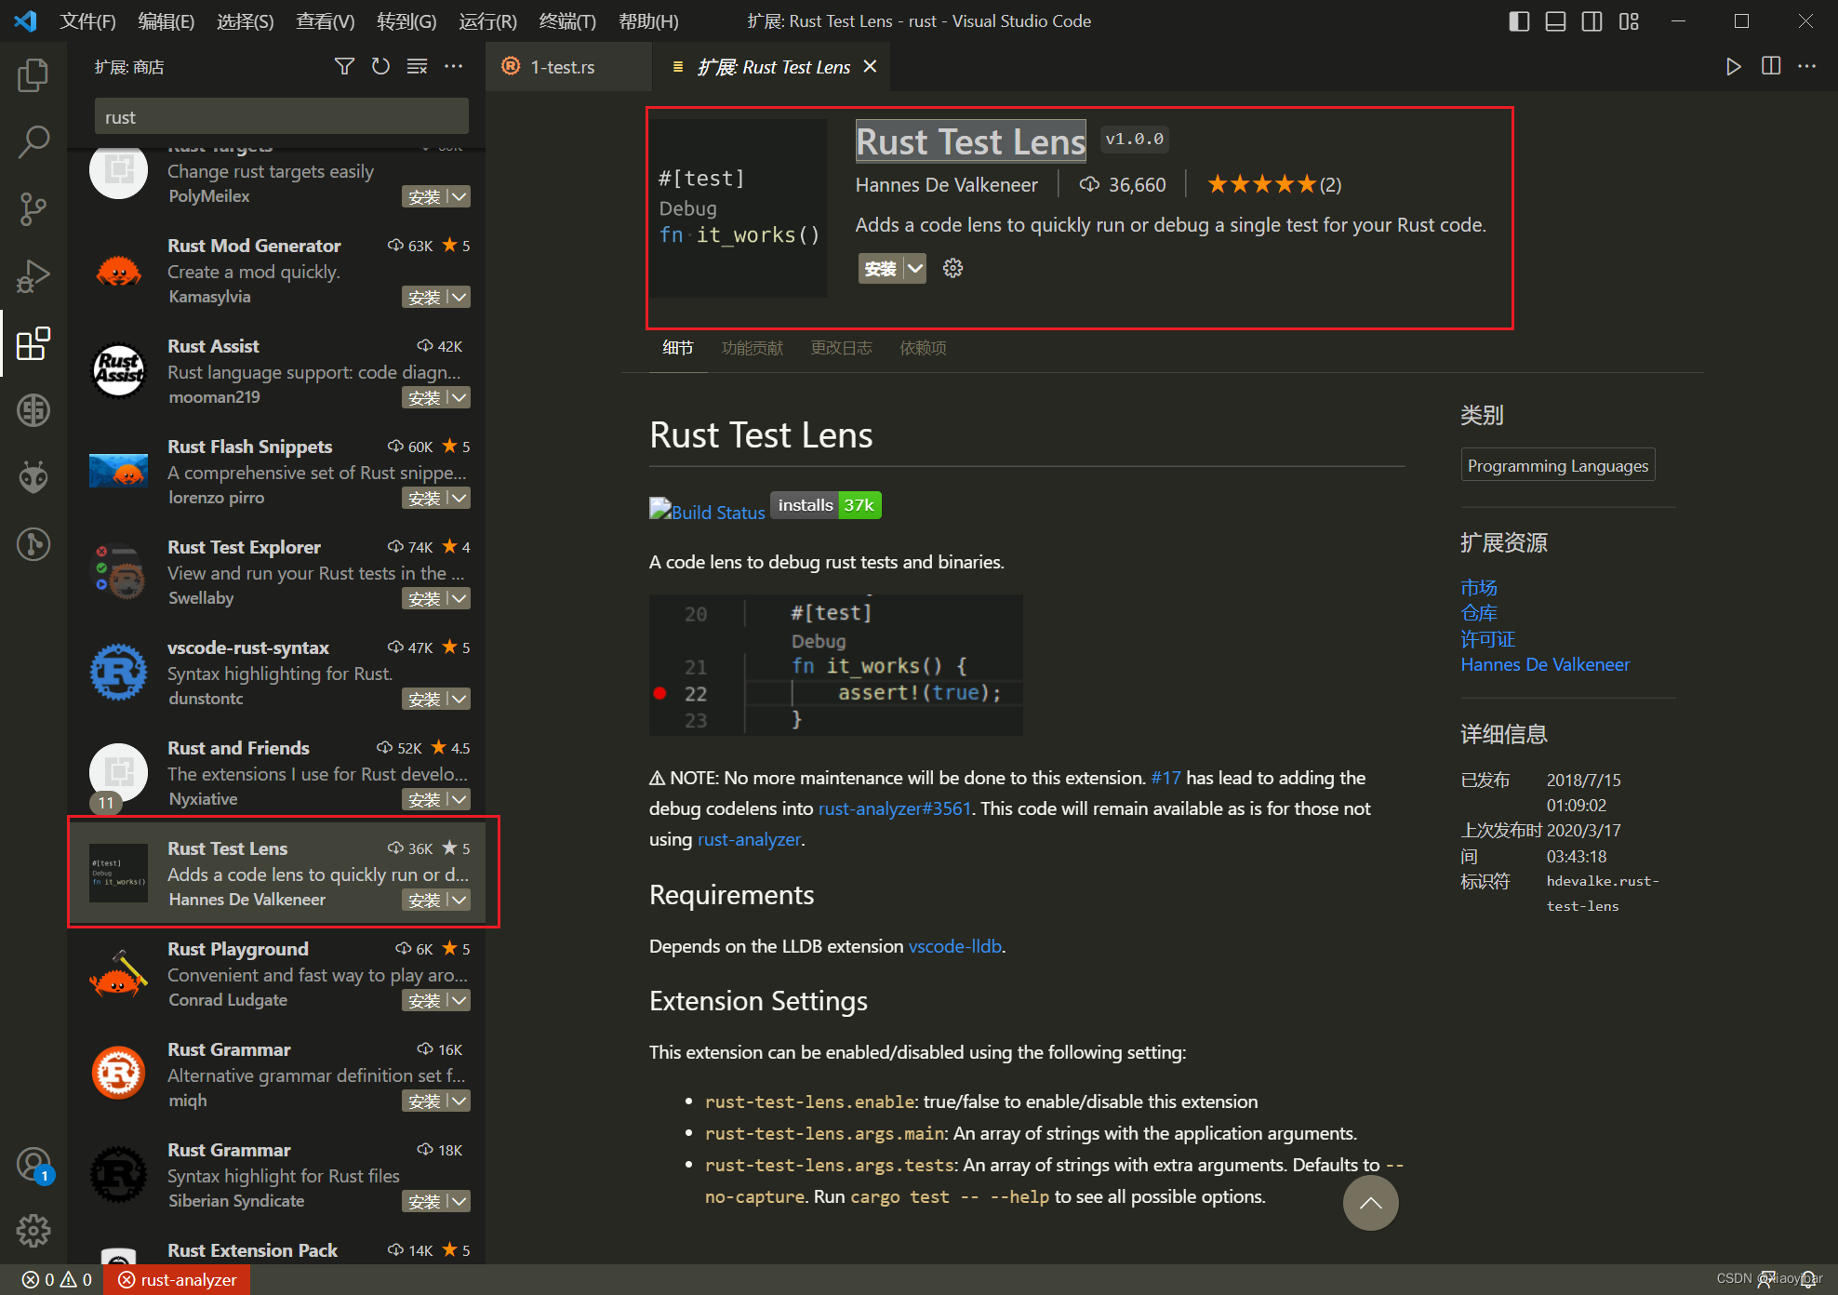This screenshot has width=1838, height=1295.
Task: Select the 细节 details tab
Action: (x=677, y=347)
